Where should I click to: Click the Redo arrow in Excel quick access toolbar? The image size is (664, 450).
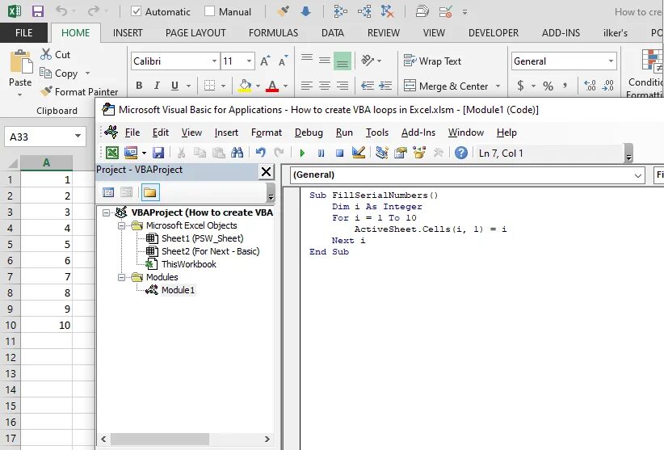click(94, 11)
